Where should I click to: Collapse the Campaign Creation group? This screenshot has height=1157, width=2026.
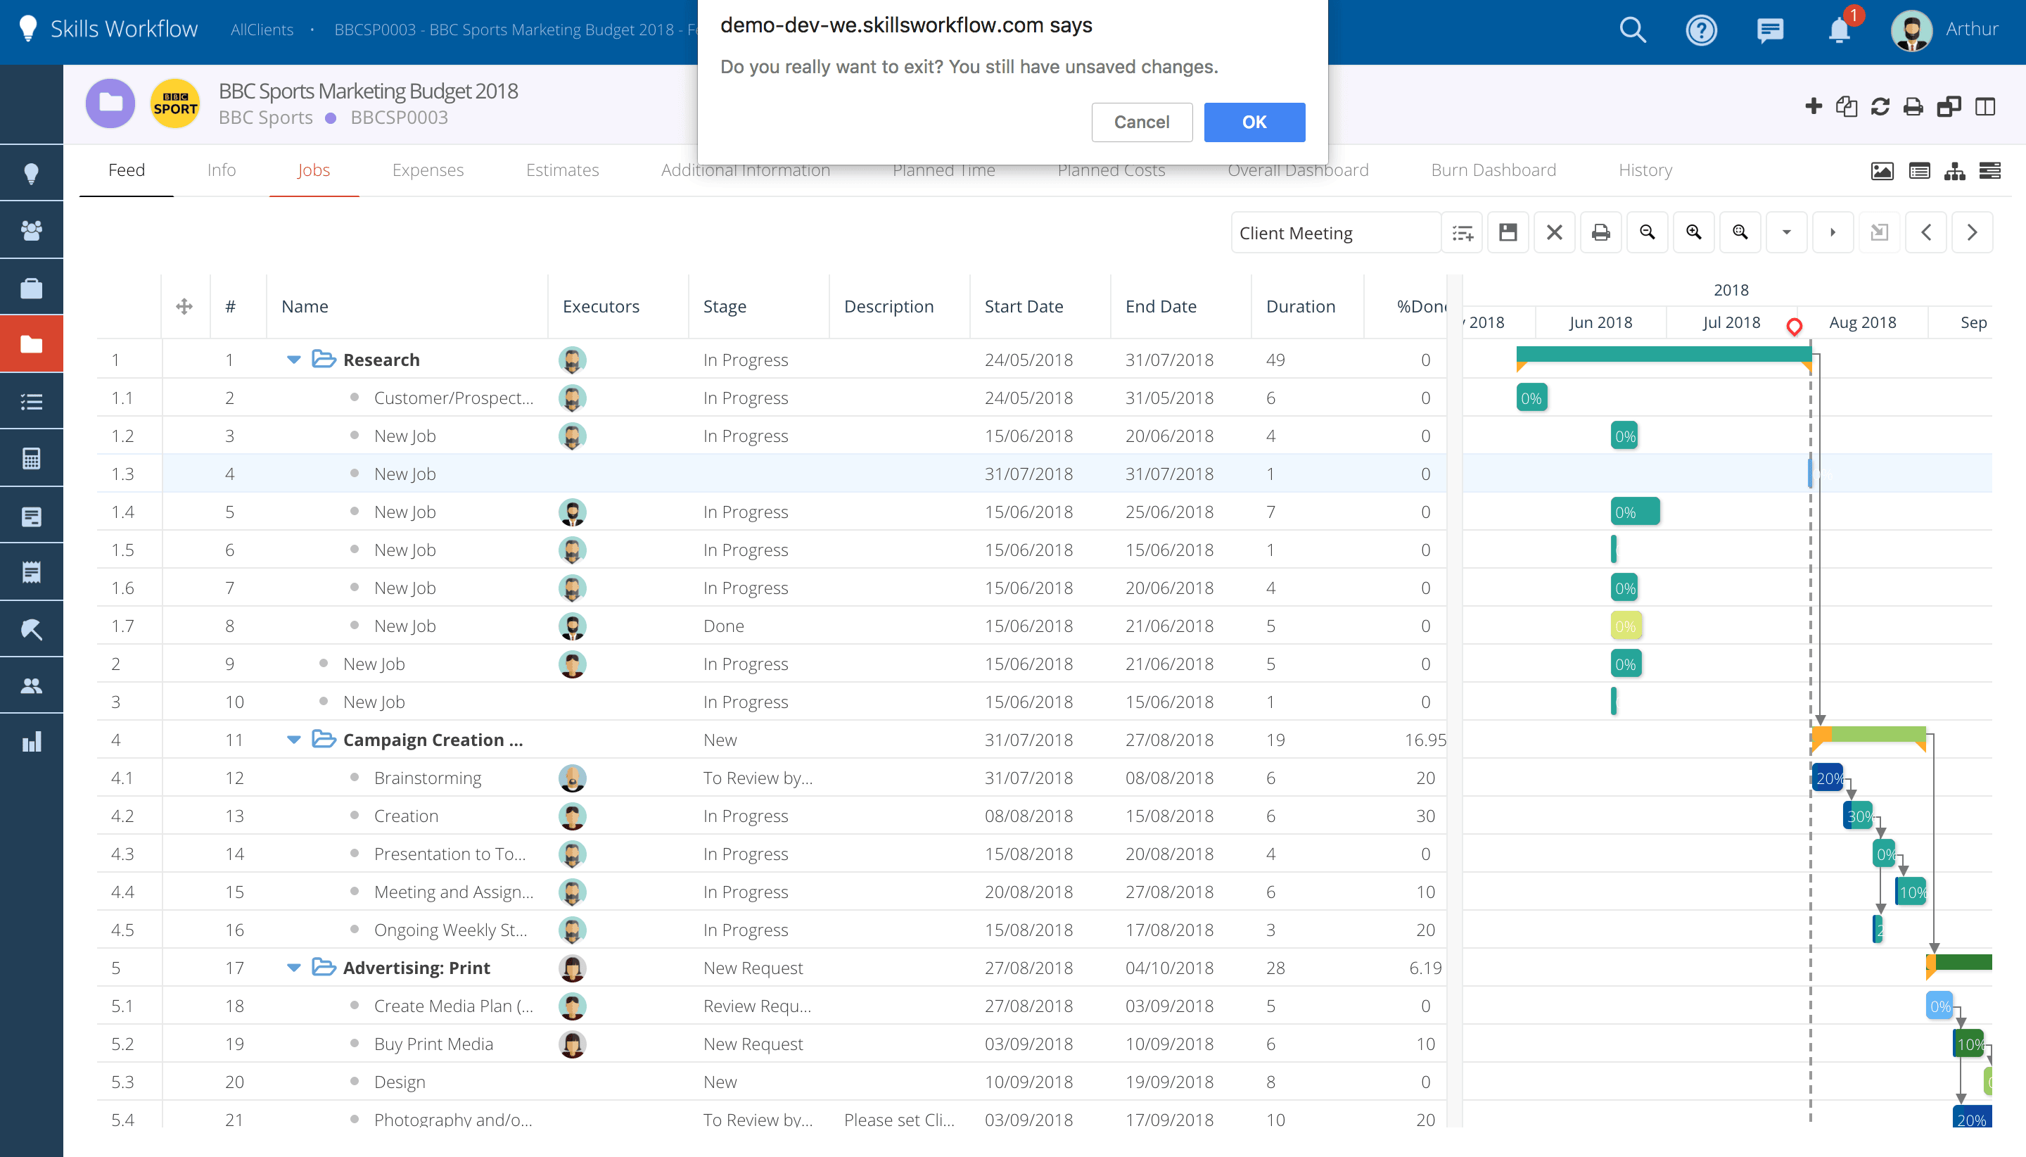[x=294, y=740]
